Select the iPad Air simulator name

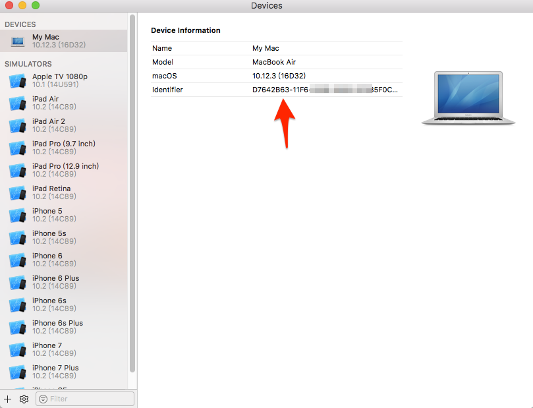tap(45, 99)
